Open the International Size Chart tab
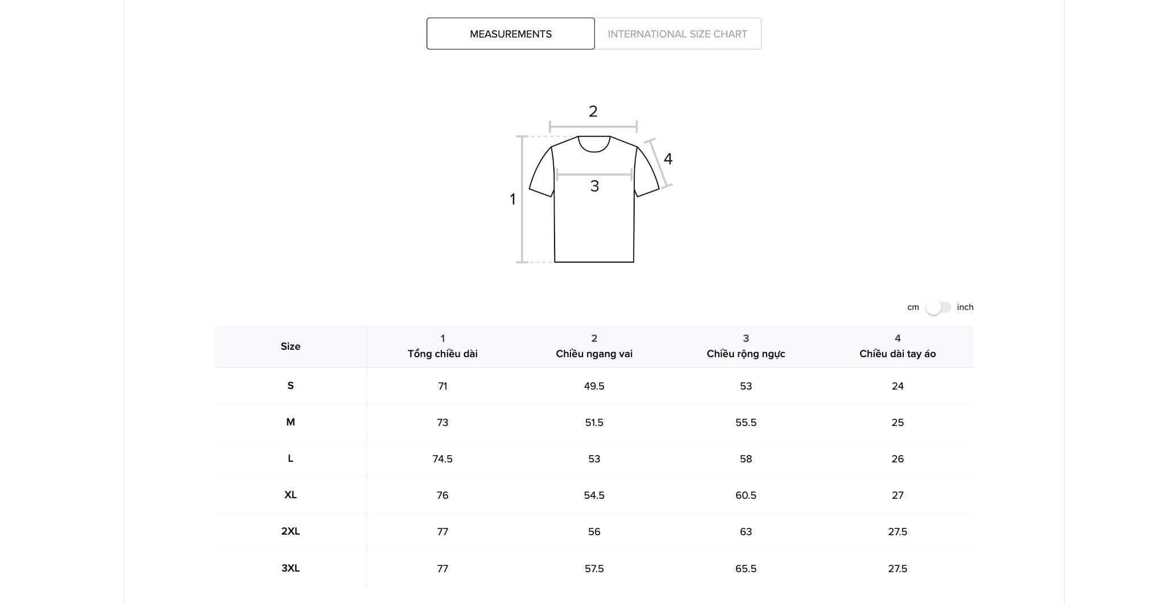The image size is (1158, 604). (677, 34)
